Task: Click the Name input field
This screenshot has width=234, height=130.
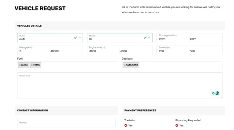Action: pyautogui.click(x=66, y=123)
